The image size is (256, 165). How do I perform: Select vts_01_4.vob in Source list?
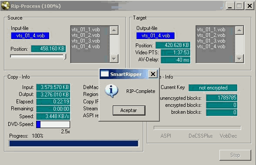tap(86, 46)
